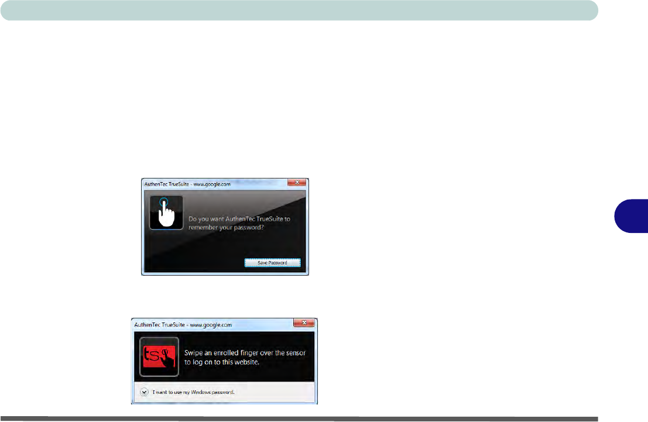Close the remember-password TrueSuite dialog
The width and height of the screenshot is (648, 422).
click(297, 182)
